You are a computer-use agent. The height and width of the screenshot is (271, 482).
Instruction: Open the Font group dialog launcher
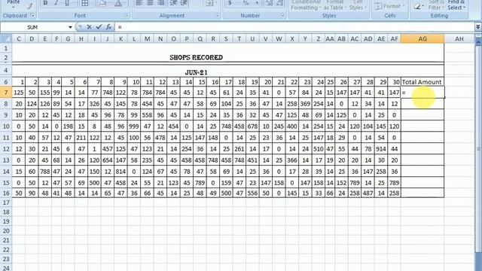126,15
